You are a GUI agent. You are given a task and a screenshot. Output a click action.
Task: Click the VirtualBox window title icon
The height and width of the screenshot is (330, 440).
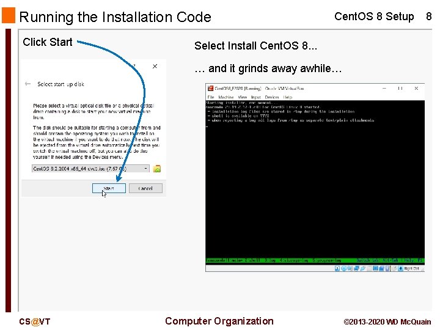click(x=210, y=88)
